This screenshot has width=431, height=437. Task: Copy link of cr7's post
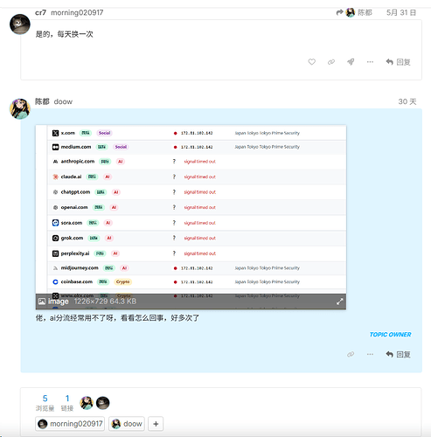[331, 62]
